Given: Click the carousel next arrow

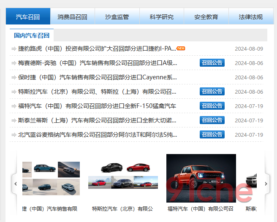Looking at the screenshot, I should click(x=266, y=184).
